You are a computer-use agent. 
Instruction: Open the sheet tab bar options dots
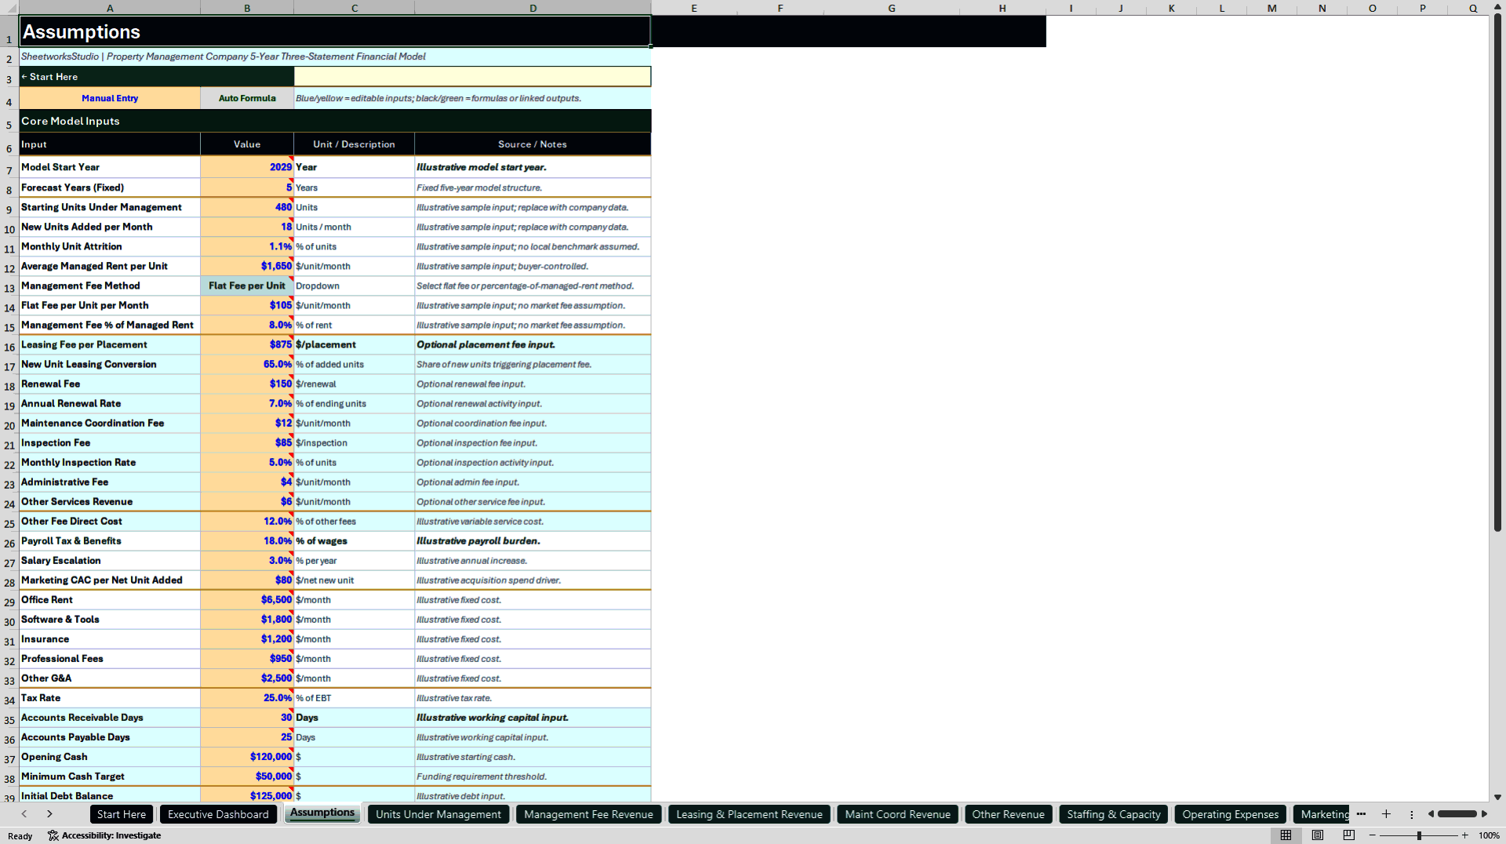[1411, 815]
